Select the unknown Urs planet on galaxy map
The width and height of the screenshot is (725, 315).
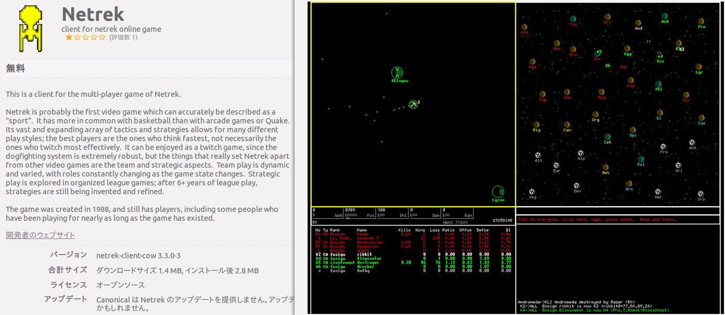(701, 194)
